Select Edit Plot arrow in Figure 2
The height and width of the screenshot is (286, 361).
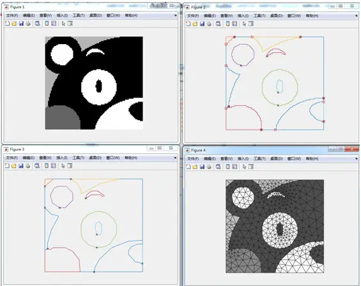[244, 24]
